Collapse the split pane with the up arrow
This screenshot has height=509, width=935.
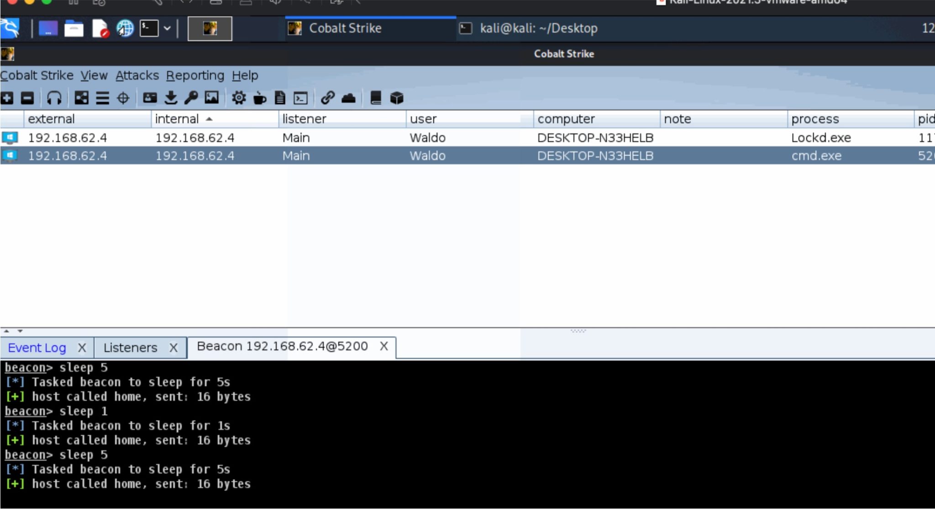point(6,331)
